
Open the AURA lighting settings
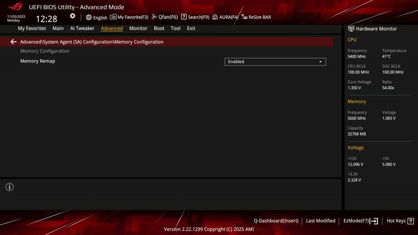pyautogui.click(x=225, y=17)
